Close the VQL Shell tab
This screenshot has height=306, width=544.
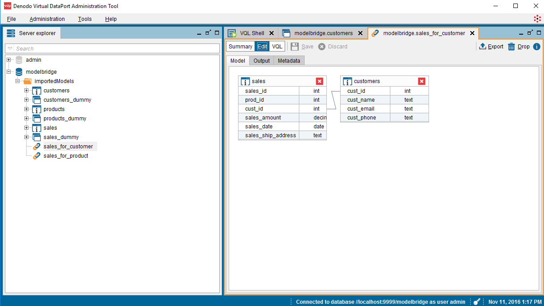pos(271,33)
